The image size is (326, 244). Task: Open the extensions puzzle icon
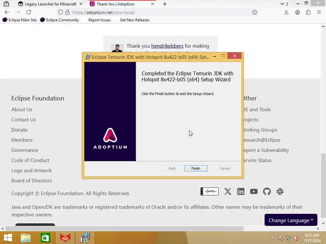[308, 12]
